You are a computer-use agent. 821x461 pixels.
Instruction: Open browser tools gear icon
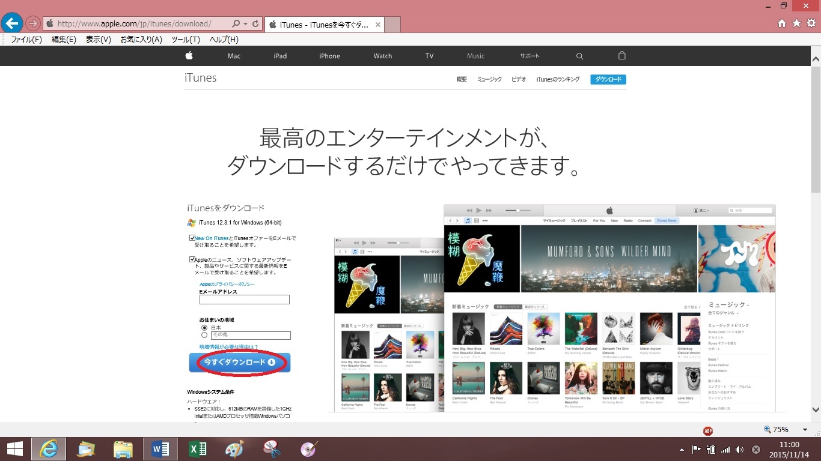[811, 23]
